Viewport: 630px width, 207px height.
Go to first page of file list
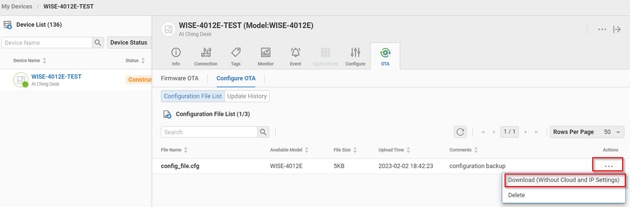[483, 132]
